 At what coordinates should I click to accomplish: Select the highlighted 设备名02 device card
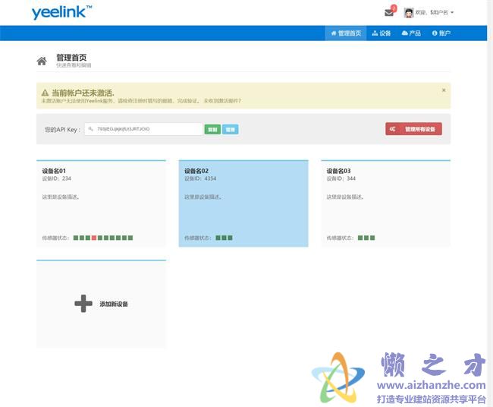[x=243, y=204]
